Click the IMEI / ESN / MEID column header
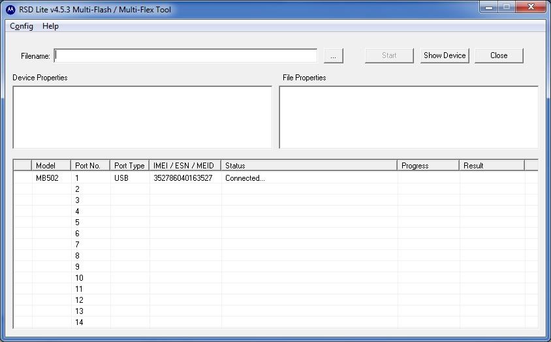Viewport: 551px width, 342px height. tap(185, 165)
